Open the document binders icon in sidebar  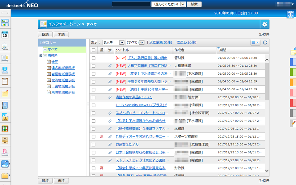coord(5,129)
